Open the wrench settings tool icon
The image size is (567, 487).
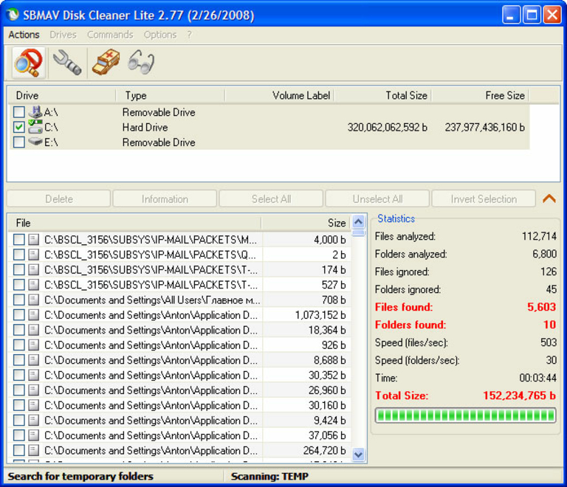coord(67,63)
